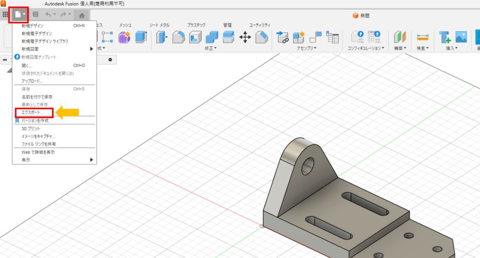The image size is (480, 258).
Task: Select the Offset Plane construct tool
Action: (400, 37)
